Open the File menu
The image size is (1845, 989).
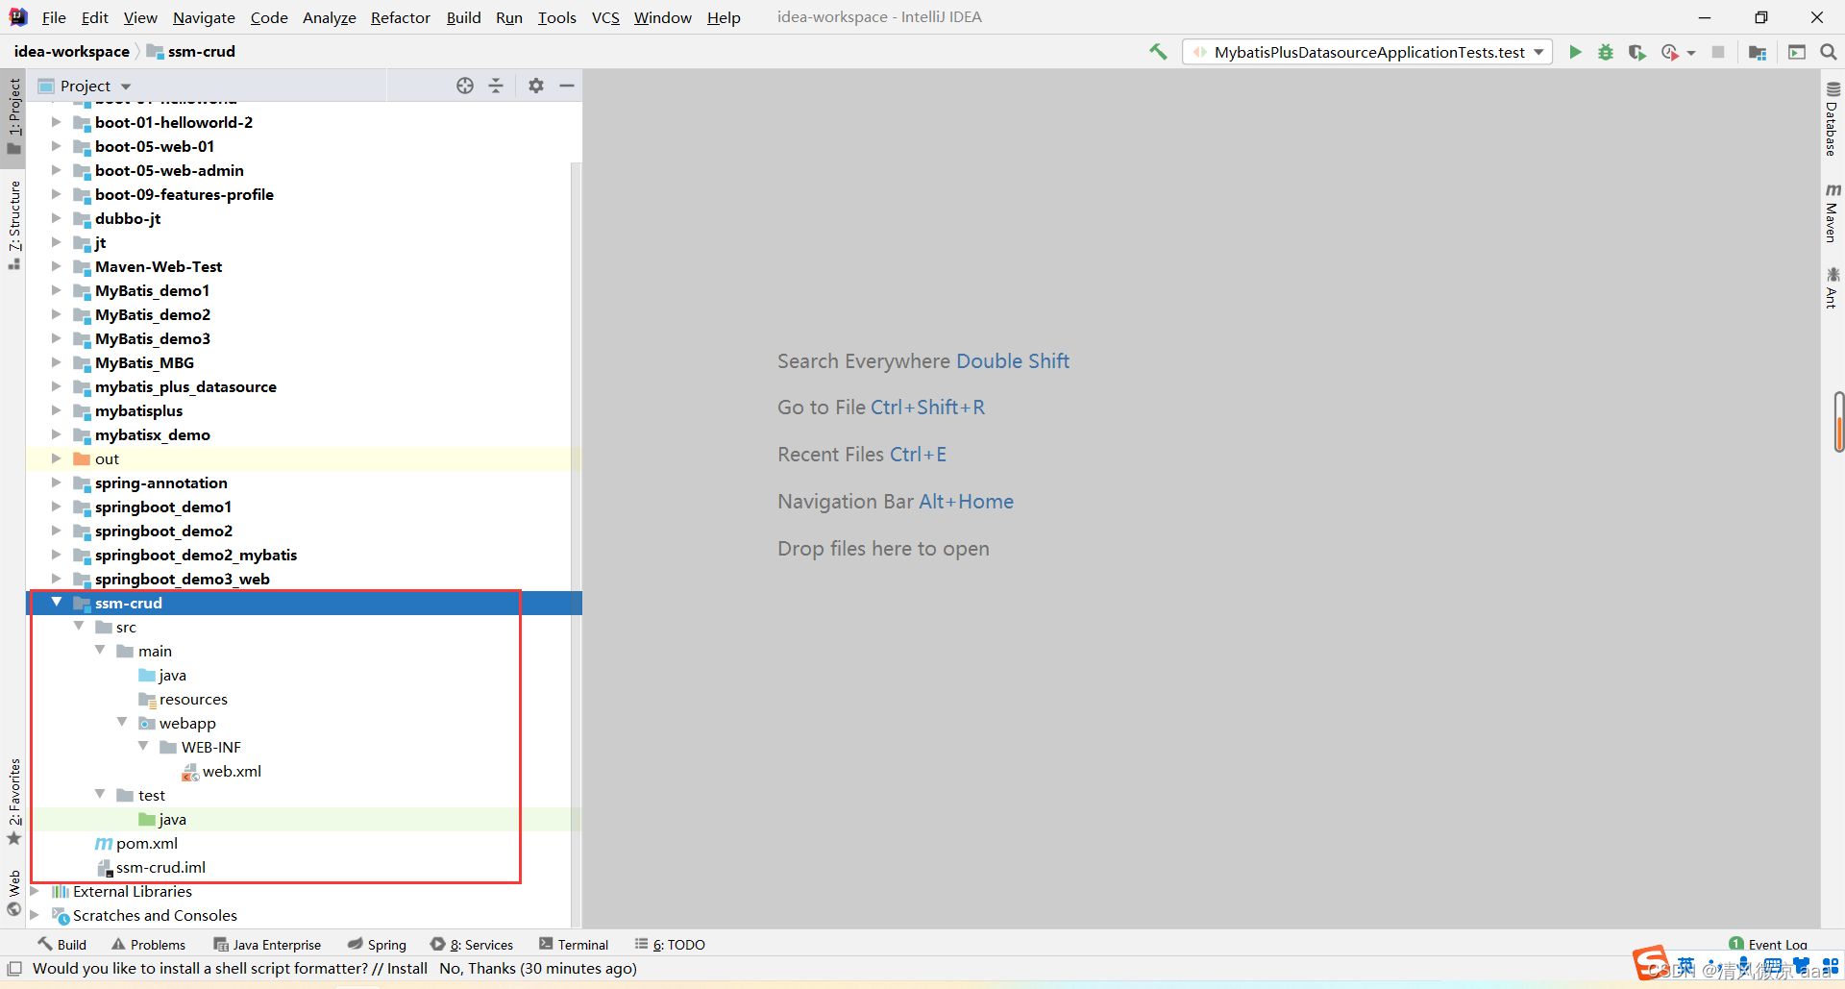coord(54,17)
